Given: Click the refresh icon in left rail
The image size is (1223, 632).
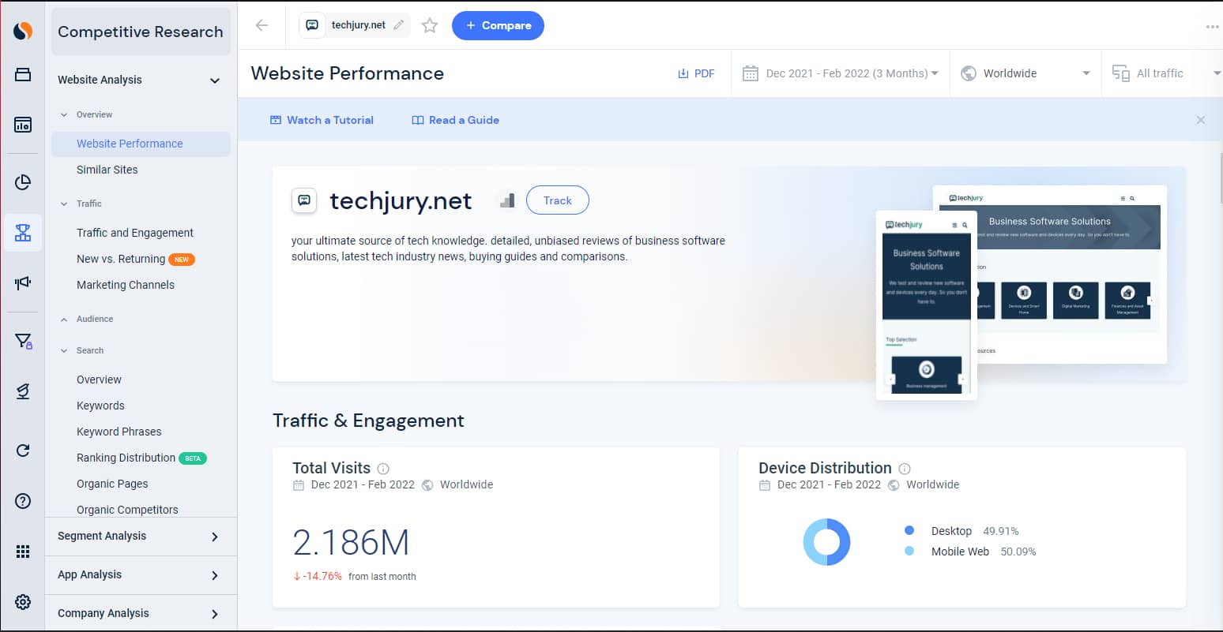Looking at the screenshot, I should [x=23, y=451].
